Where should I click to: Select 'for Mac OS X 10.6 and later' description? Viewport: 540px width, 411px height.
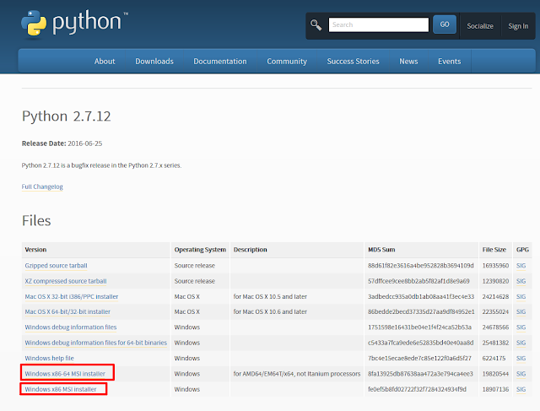(270, 311)
